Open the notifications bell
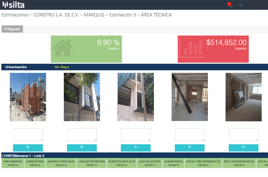268x177 pixels. point(231,5)
